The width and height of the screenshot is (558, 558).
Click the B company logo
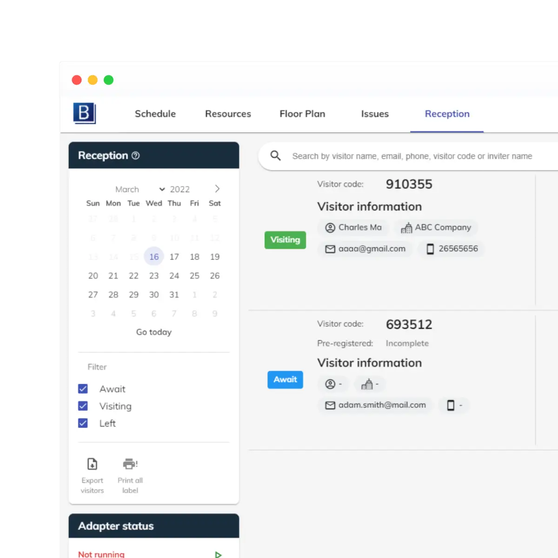[85, 113]
